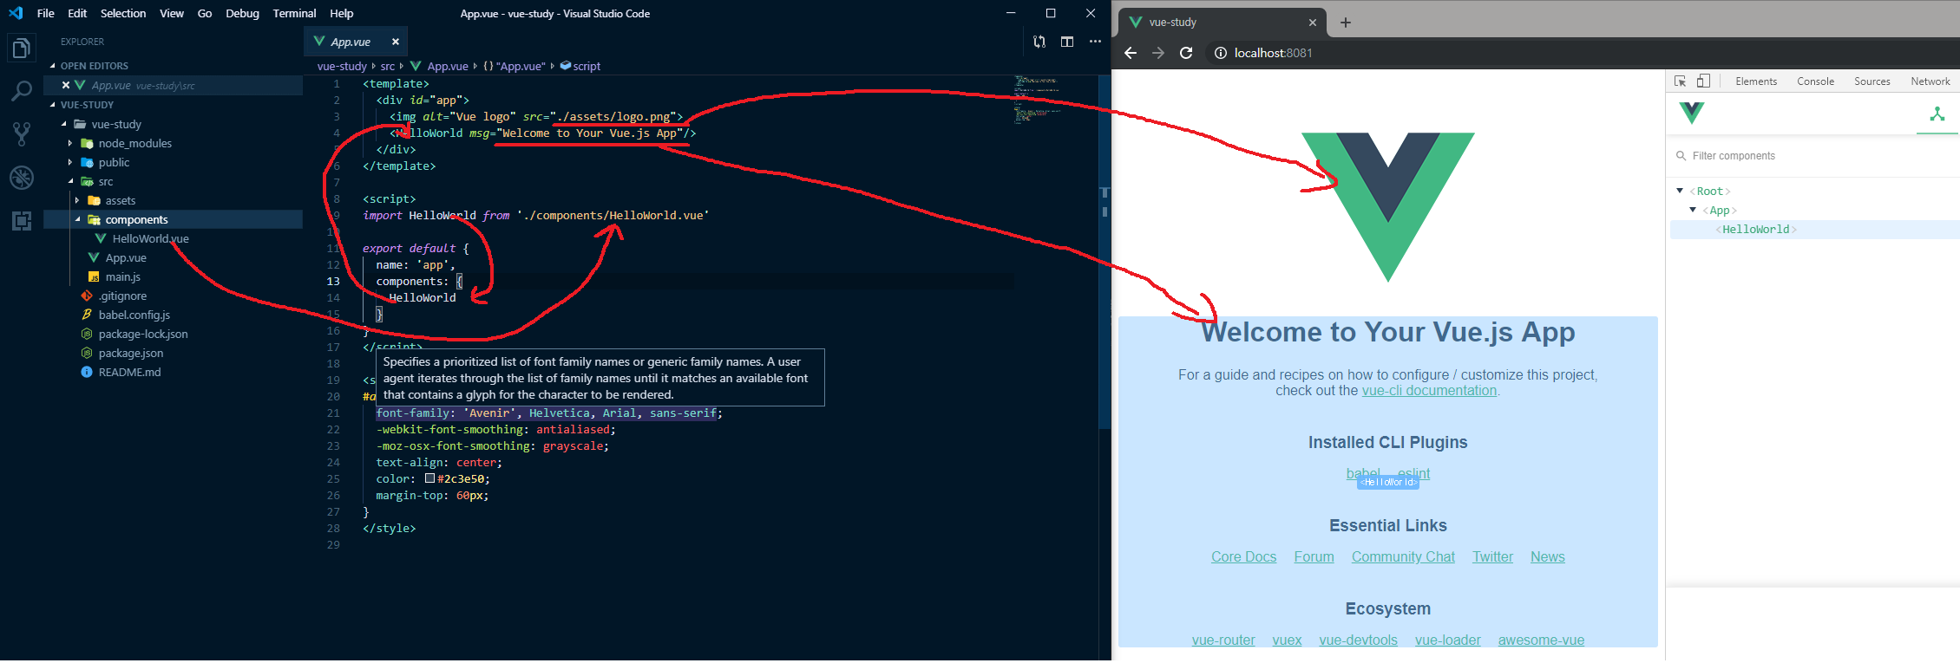
Task: Open the Go menu
Action: pyautogui.click(x=205, y=13)
